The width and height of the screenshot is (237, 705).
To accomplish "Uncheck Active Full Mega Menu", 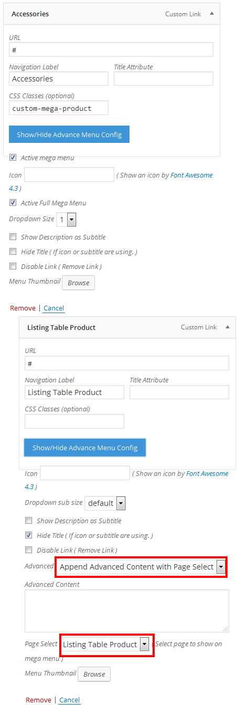I will coord(13,202).
